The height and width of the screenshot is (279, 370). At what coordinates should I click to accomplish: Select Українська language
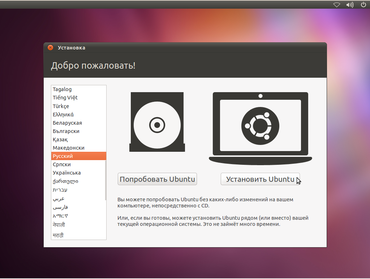coord(78,173)
